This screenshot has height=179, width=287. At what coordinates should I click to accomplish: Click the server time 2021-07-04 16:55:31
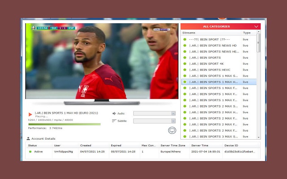pos(206,152)
